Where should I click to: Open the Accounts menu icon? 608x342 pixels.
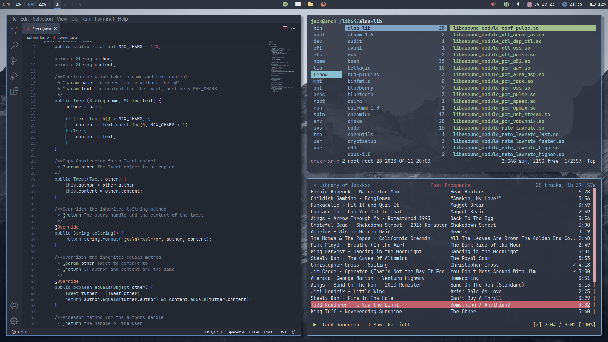pos(14,306)
